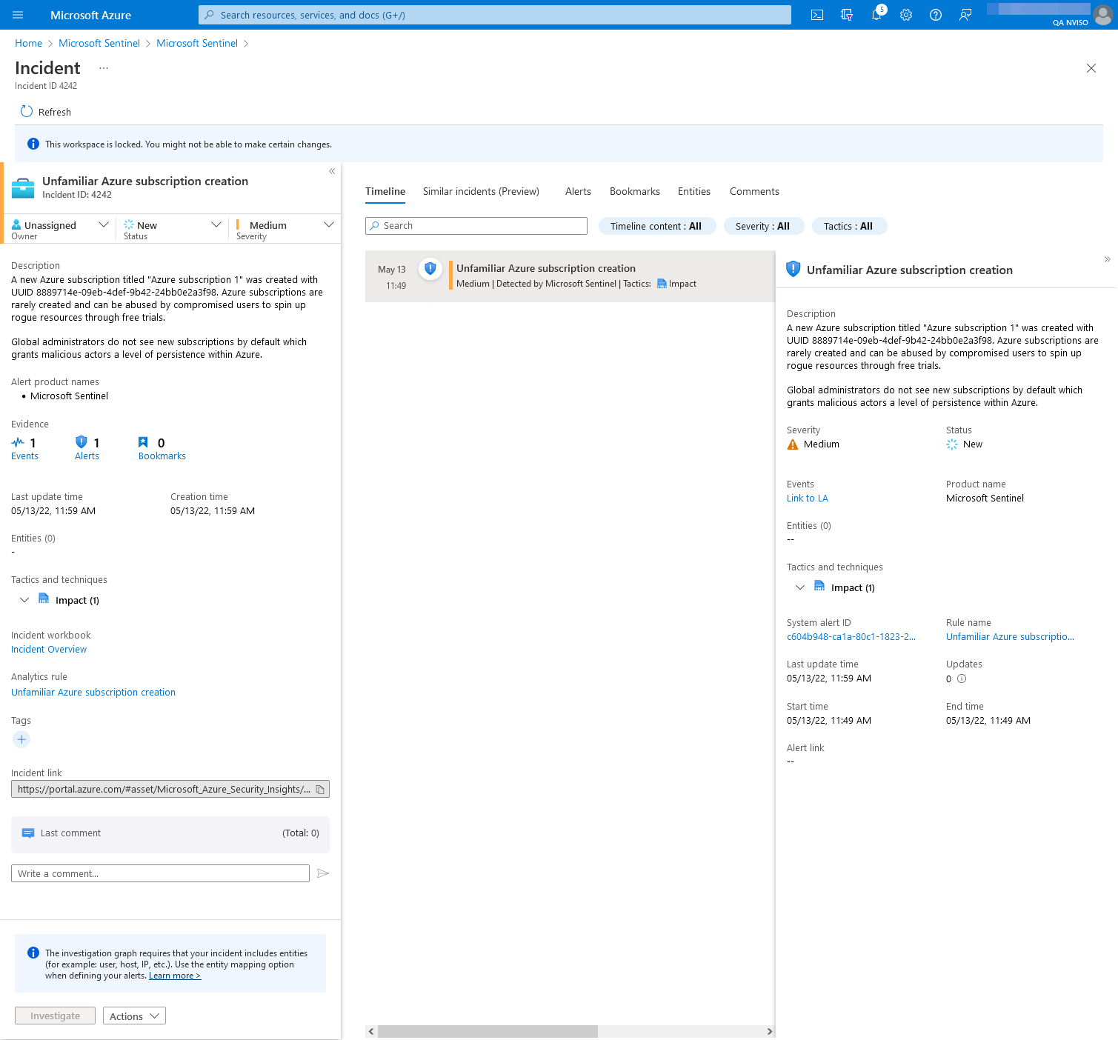Open the Severity Medium dropdown
Screen dimensions: 1118x1040
(329, 224)
